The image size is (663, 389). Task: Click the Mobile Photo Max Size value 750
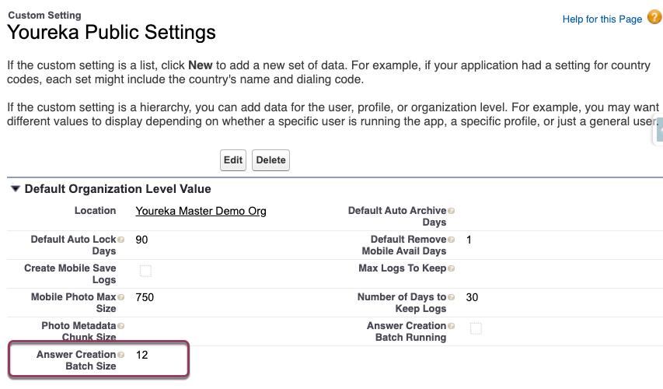pos(145,297)
